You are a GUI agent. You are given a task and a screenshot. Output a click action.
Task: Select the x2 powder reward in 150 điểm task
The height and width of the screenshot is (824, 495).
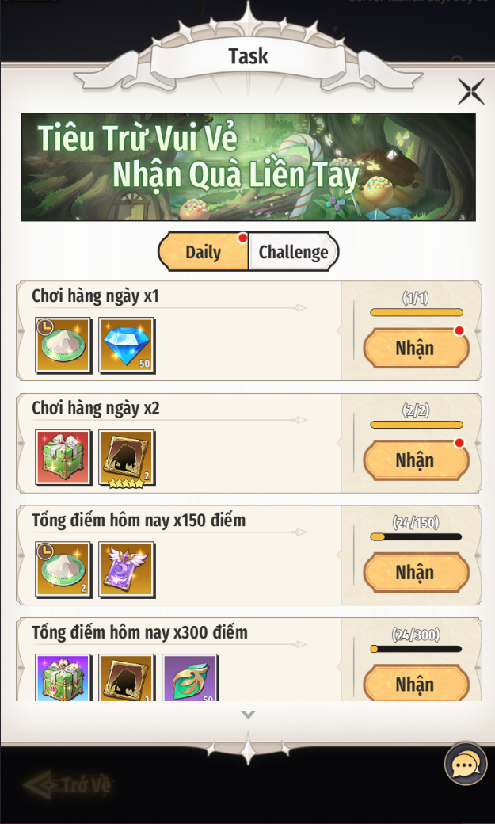(x=63, y=570)
